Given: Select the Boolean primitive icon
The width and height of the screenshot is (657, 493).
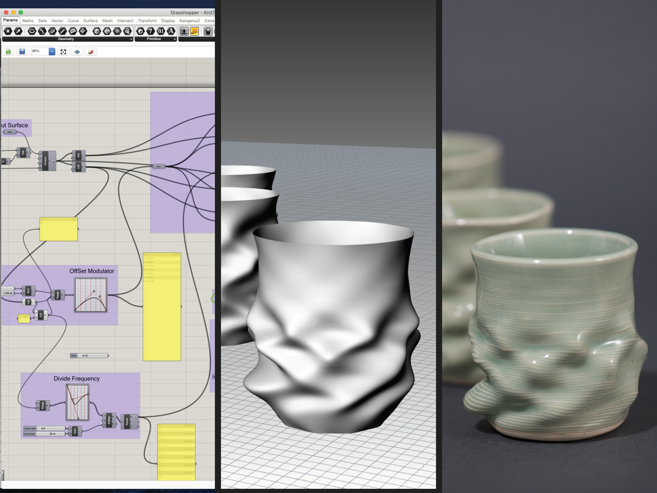Looking at the screenshot, I should (x=141, y=31).
